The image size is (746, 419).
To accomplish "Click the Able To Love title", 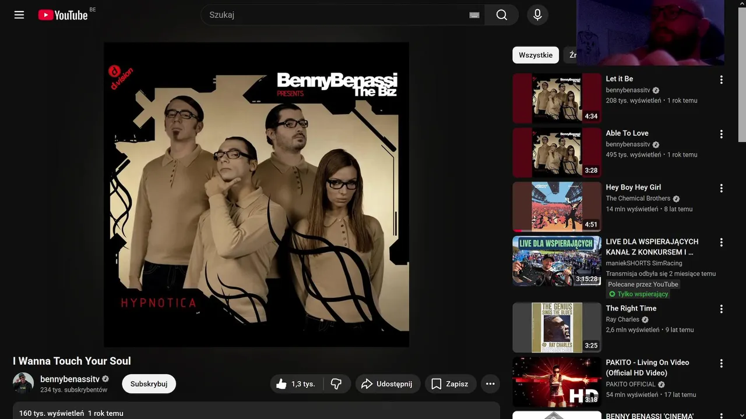I will click(x=627, y=133).
